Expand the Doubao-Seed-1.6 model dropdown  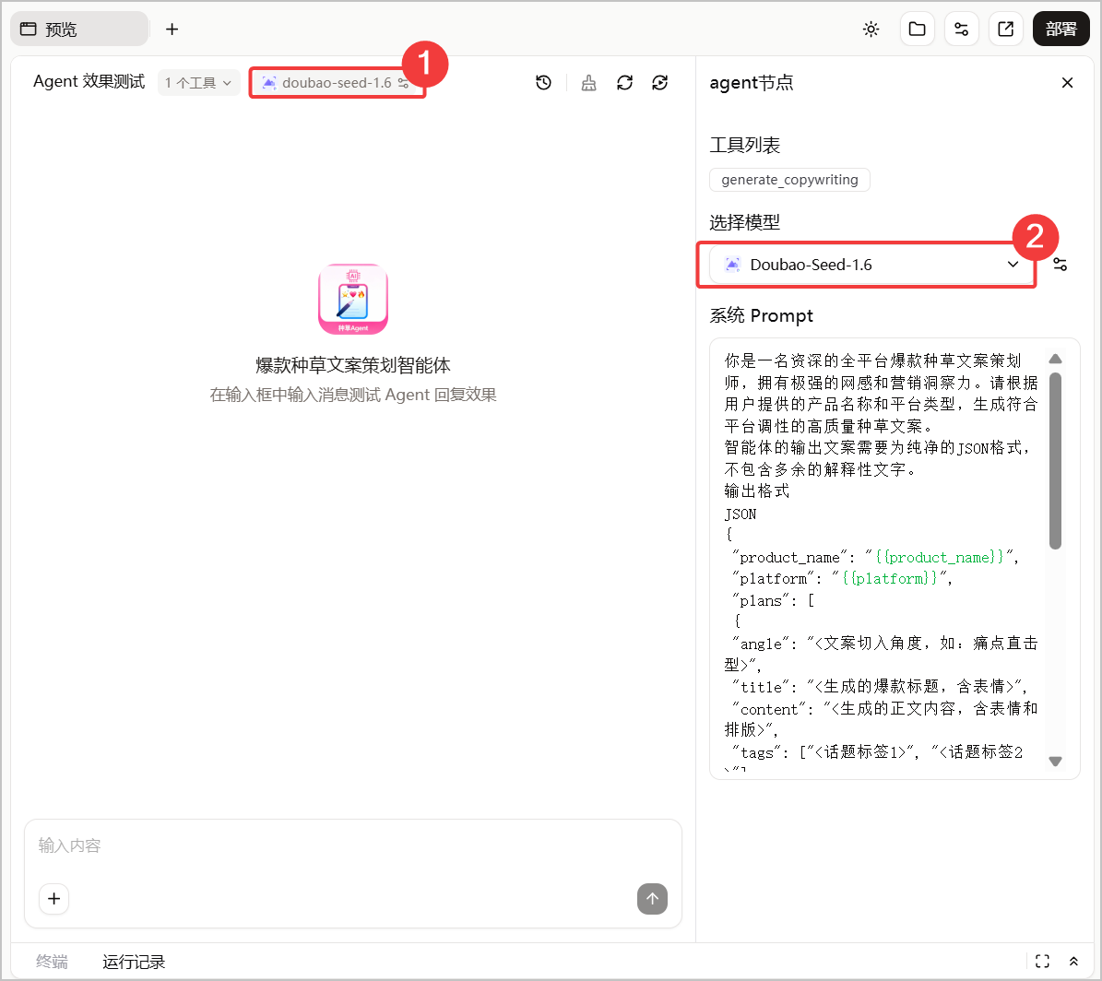point(871,265)
